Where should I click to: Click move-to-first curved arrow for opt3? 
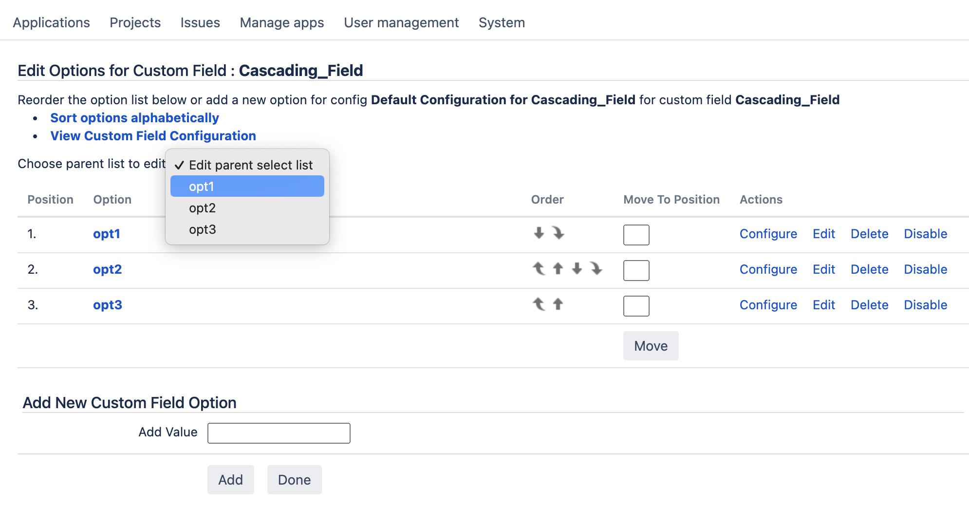tap(539, 304)
